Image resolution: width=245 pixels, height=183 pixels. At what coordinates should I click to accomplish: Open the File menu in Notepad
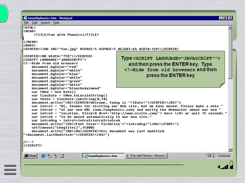[x=26, y=23]
